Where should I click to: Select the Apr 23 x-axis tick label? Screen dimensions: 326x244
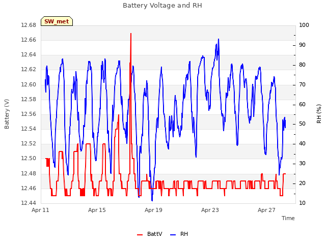[210, 210]
